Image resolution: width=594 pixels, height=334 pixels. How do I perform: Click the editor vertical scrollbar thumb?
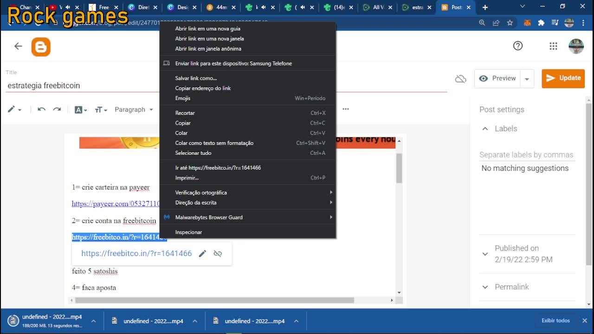pos(399,167)
